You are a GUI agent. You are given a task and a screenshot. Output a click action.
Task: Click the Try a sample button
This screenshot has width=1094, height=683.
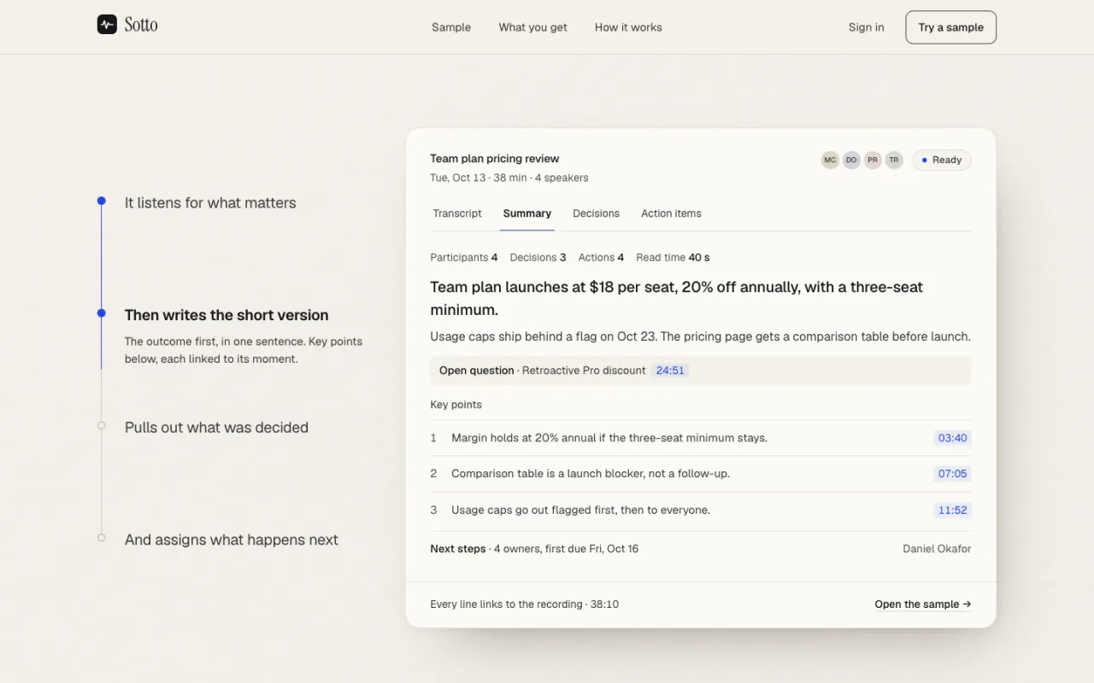951,27
